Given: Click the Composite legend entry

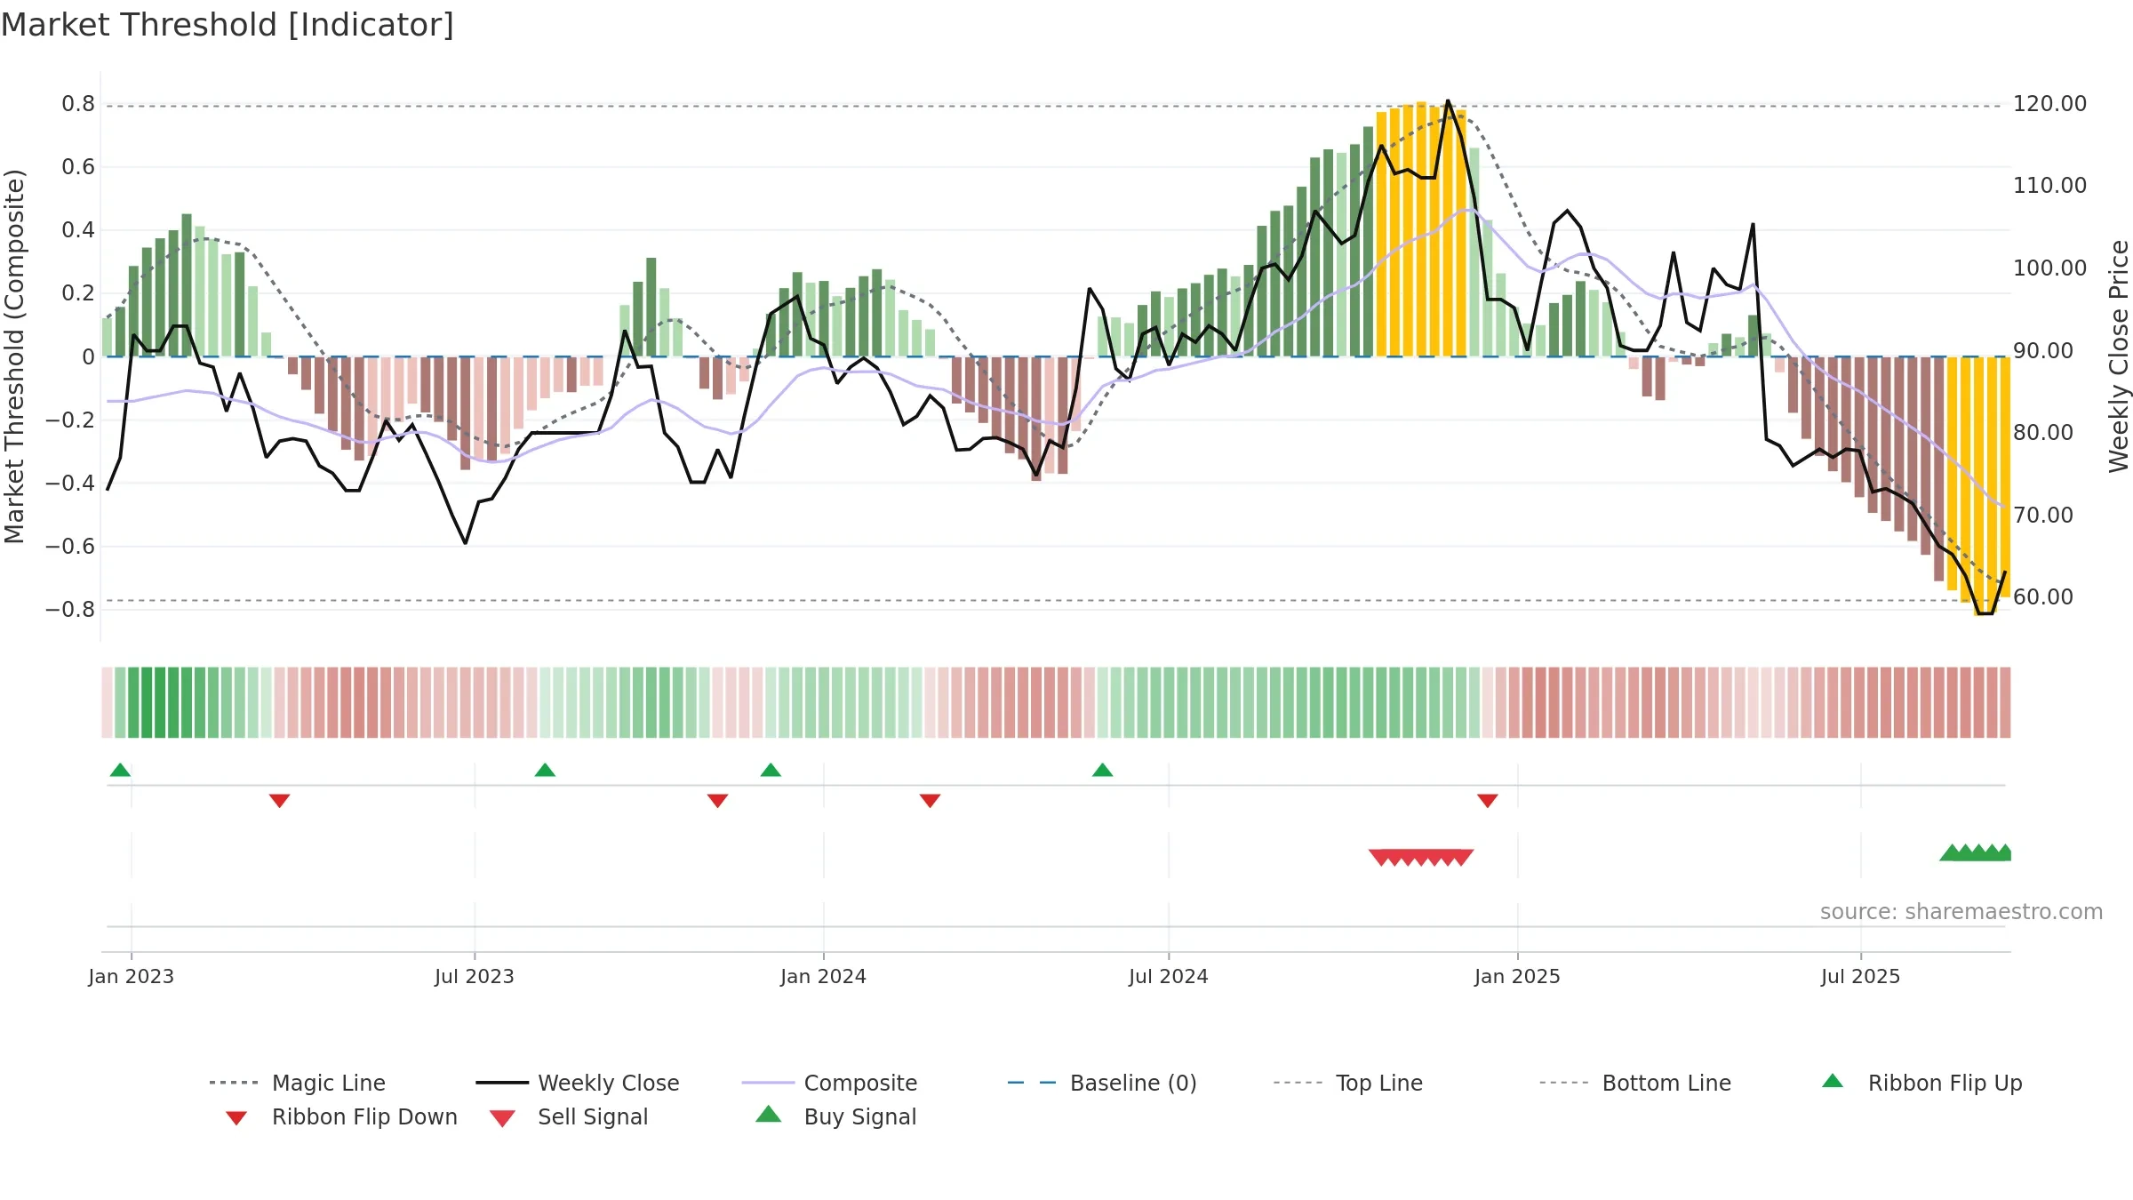Looking at the screenshot, I should 829,1083.
